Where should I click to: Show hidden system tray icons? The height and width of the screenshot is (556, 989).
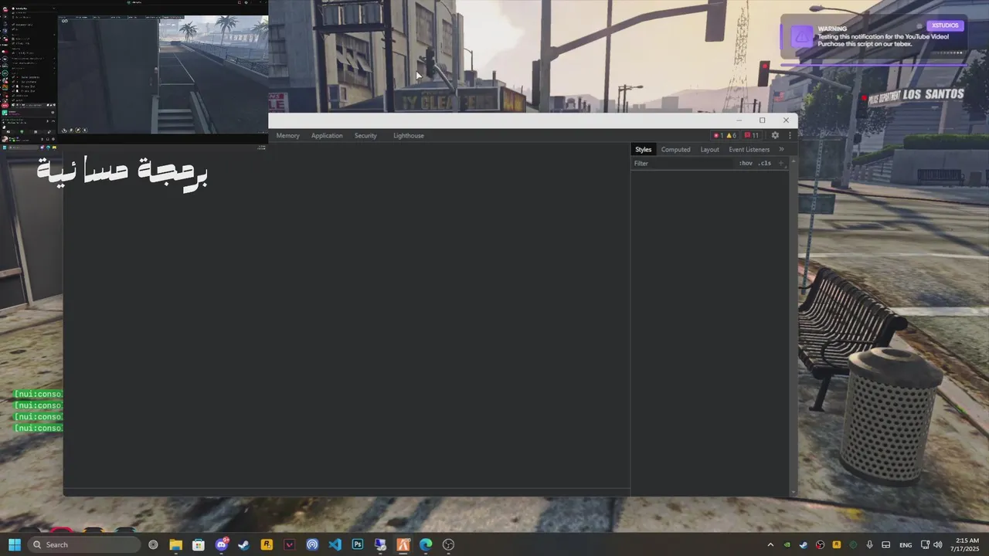tap(770, 544)
